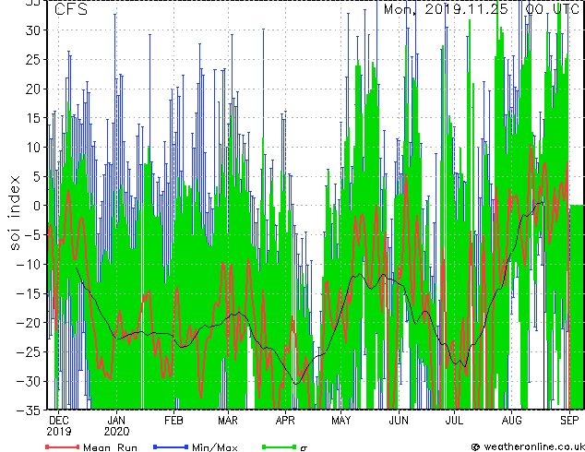Screen dimensions: 585x452
Task: Click the y-axis value -10
Action: (29, 264)
